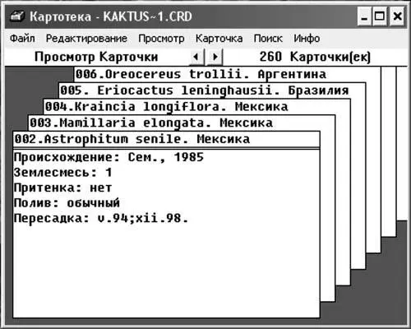Open the Инфо menu
Image resolution: width=411 pixels, height=329 pixels.
point(307,39)
